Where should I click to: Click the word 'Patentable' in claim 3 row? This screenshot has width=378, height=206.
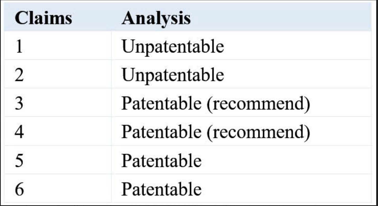pyautogui.click(x=161, y=104)
